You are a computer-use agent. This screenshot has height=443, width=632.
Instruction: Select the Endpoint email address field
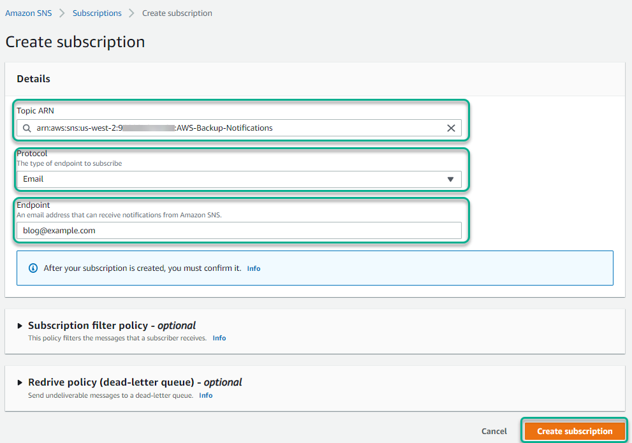[239, 230]
